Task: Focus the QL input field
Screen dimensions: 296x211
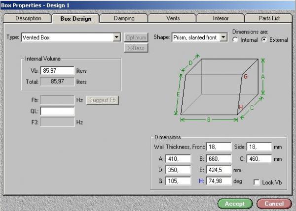Action: (57, 111)
